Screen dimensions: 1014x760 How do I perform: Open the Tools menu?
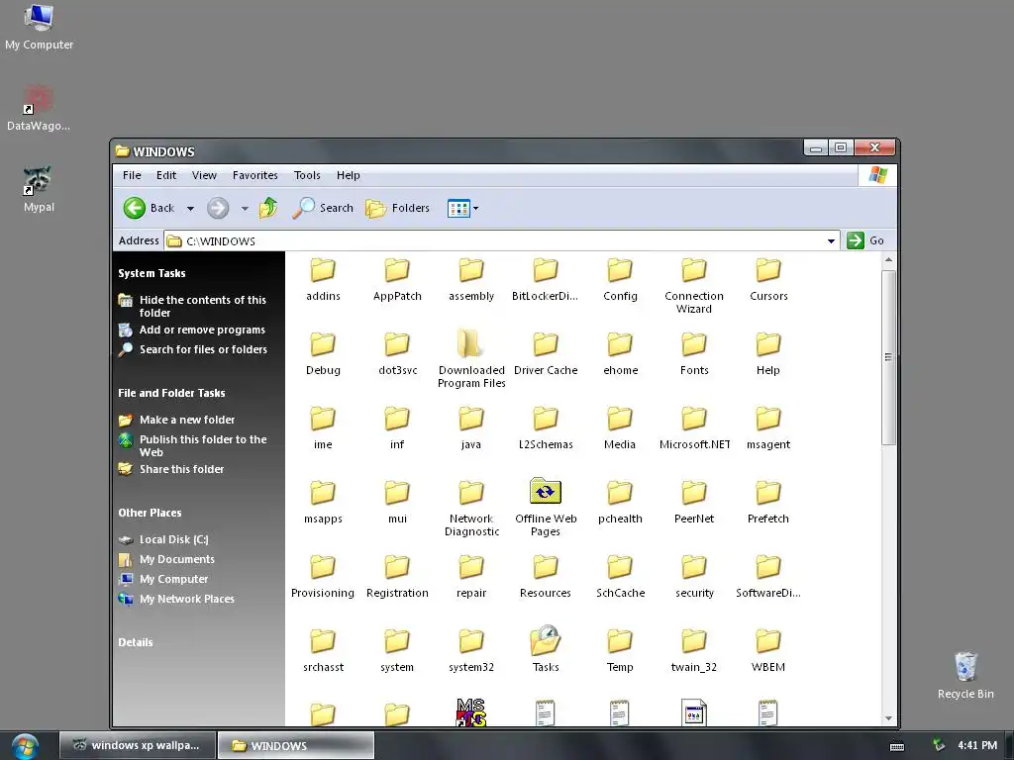click(307, 175)
